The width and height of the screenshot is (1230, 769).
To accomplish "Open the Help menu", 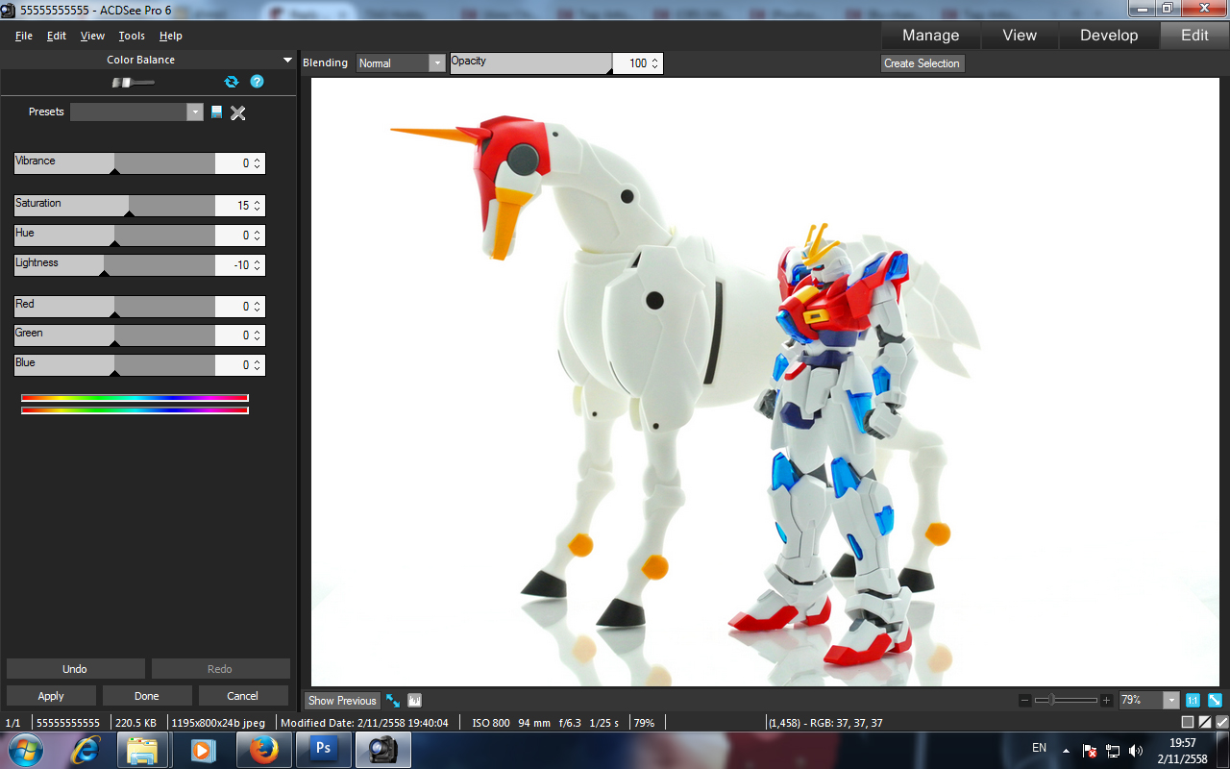I will [171, 36].
